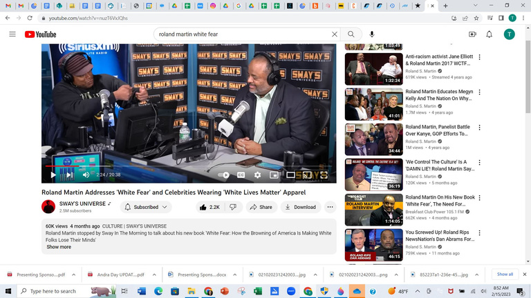Switch to miniplayer mode
The image size is (531, 298).
tap(274, 175)
